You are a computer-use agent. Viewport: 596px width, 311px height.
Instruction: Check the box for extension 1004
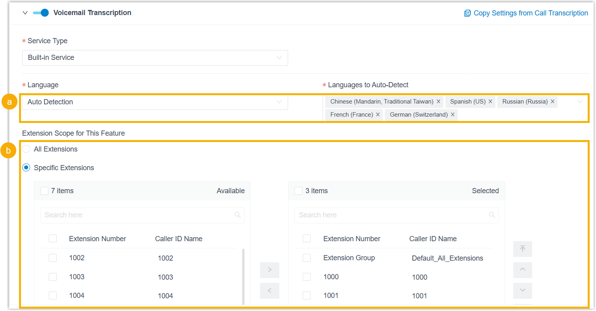pos(53,296)
